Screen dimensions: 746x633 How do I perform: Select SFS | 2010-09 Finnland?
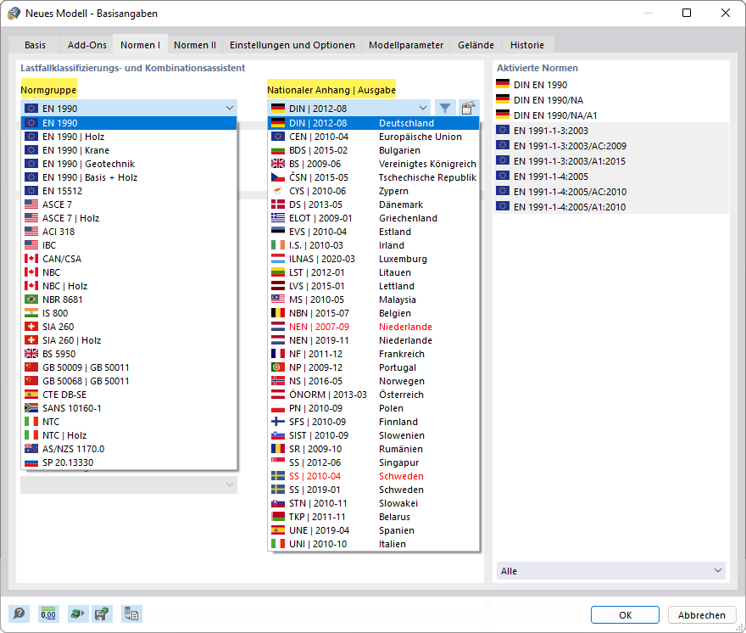click(x=374, y=422)
